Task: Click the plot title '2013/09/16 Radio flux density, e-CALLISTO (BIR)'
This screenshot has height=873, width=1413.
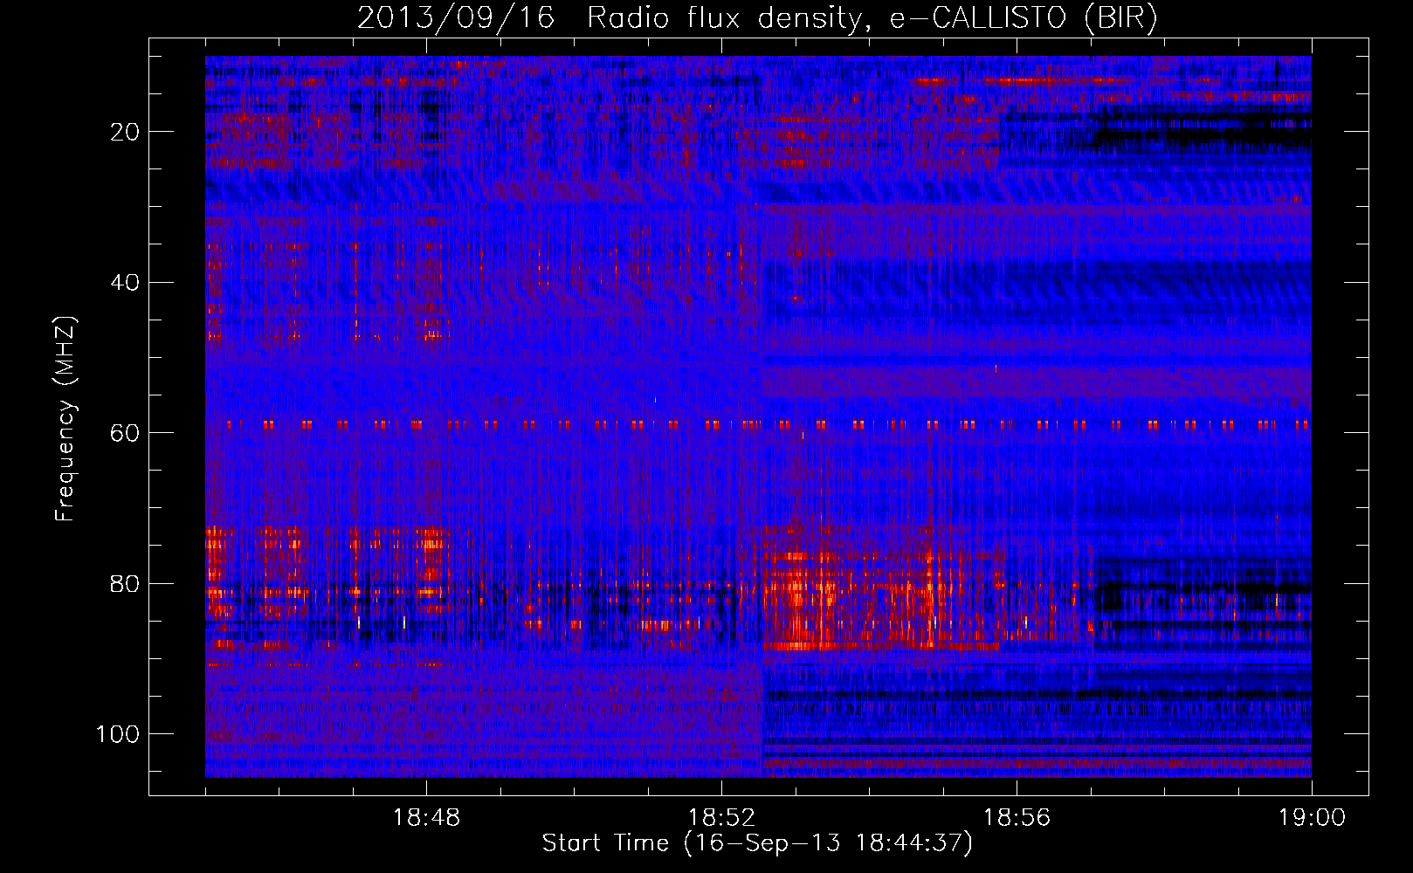Action: click(757, 18)
